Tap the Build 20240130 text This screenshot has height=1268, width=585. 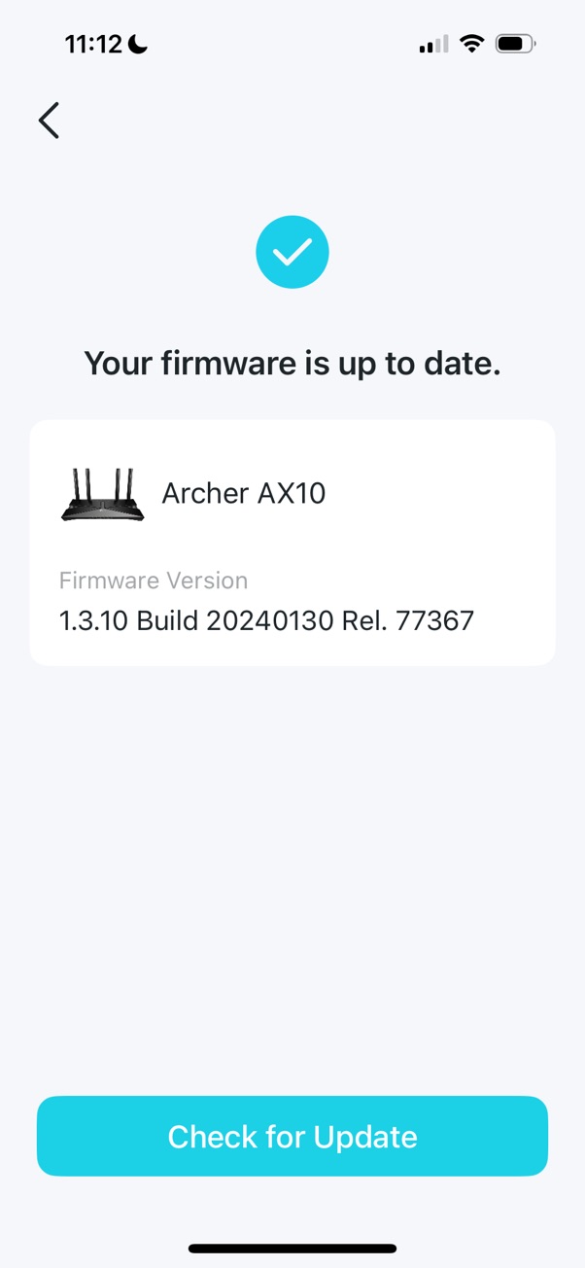236,620
